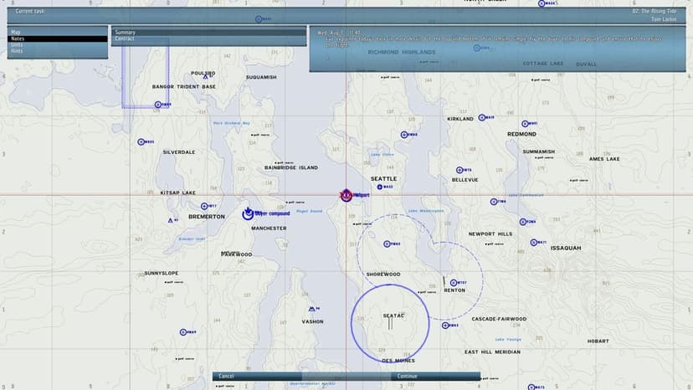This screenshot has width=693, height=390.
Task: Click the helipad marker under Seattle label
Action: 380,187
